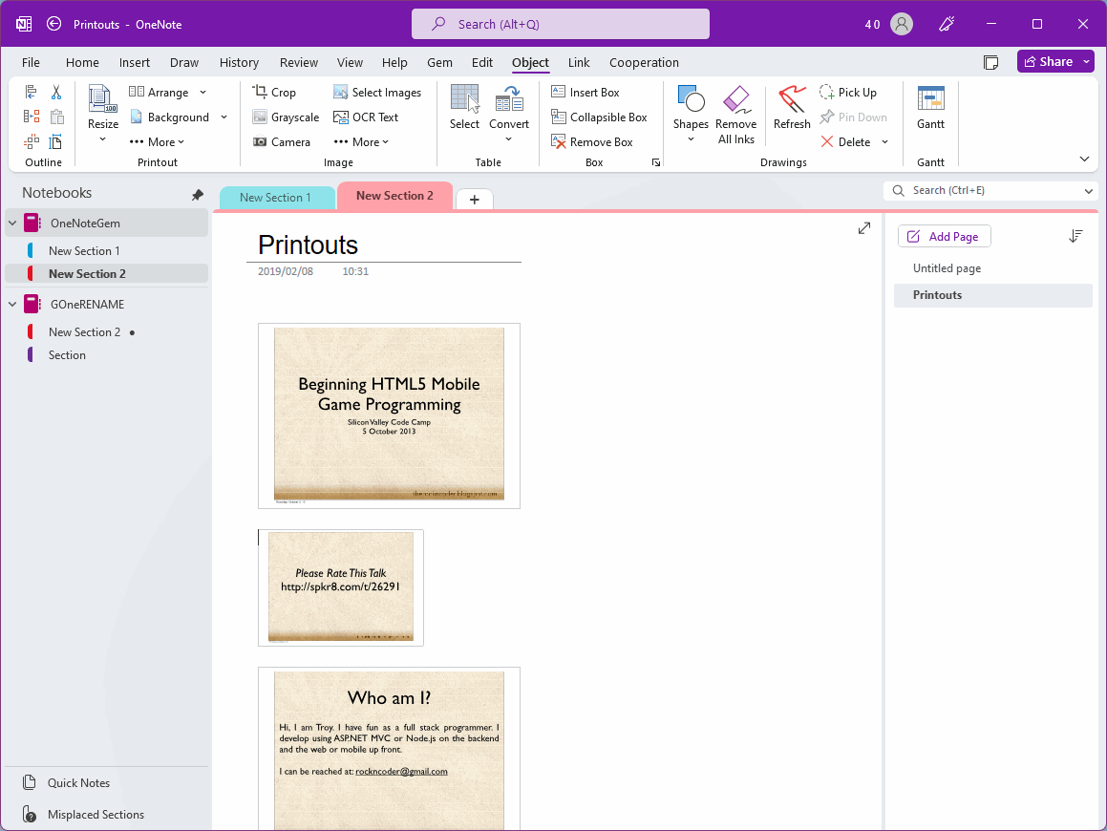Click Remove Box in the Box group

592,142
